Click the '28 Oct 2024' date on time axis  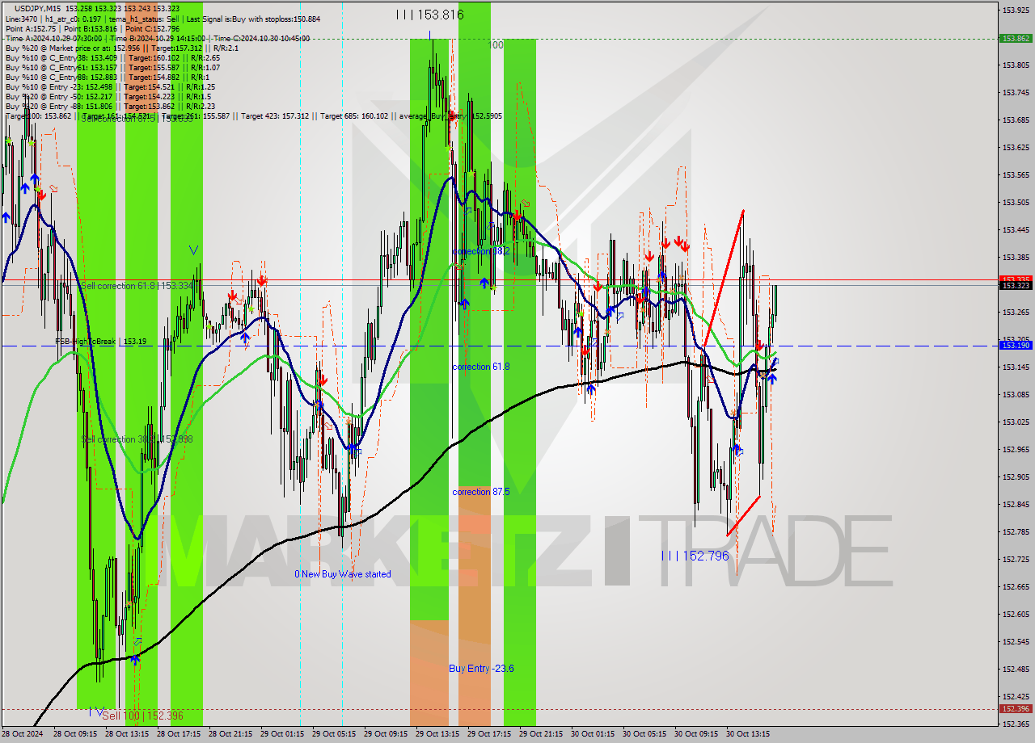(23, 734)
